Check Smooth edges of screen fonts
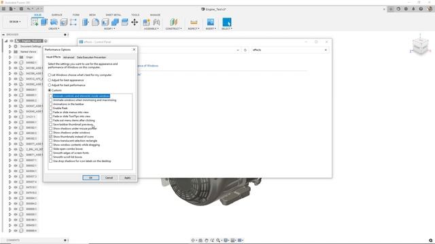This screenshot has height=244, width=435. [x=50, y=152]
